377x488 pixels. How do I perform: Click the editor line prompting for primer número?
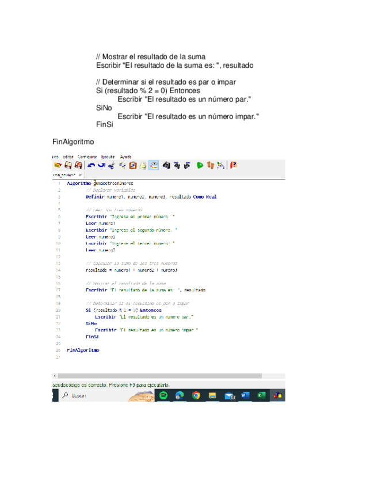[x=130, y=216]
